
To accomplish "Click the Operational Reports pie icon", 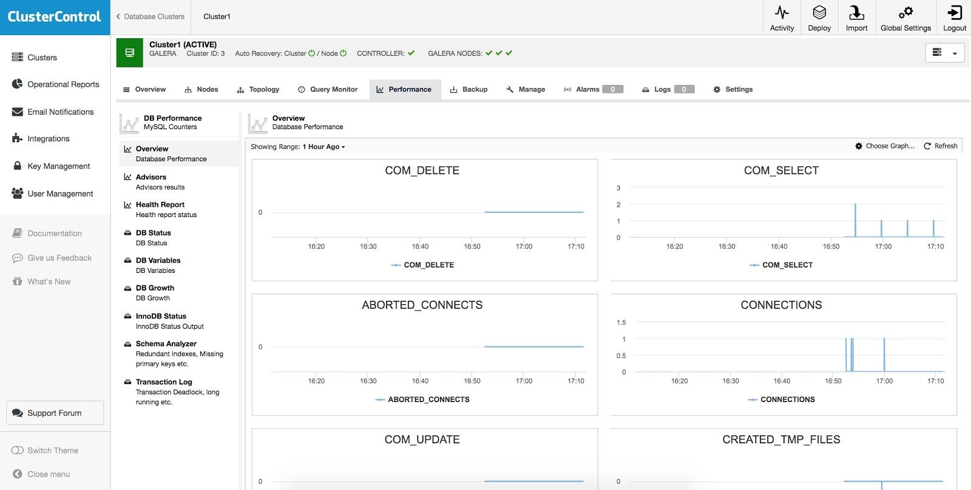I will tap(17, 84).
